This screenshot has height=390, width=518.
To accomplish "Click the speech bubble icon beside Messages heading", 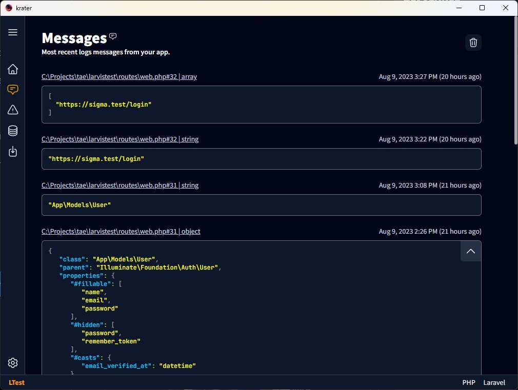I will point(112,36).
